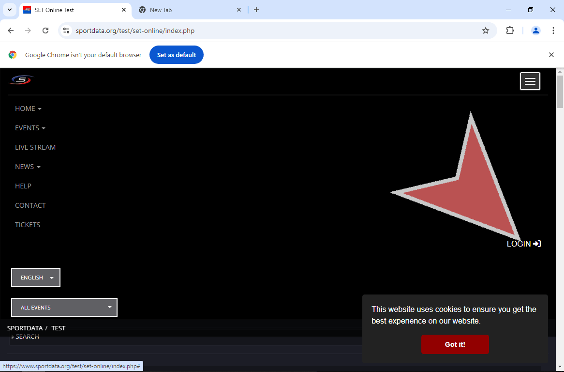The width and height of the screenshot is (564, 372).
Task: Open the Chrome extensions icon
Action: point(510,31)
